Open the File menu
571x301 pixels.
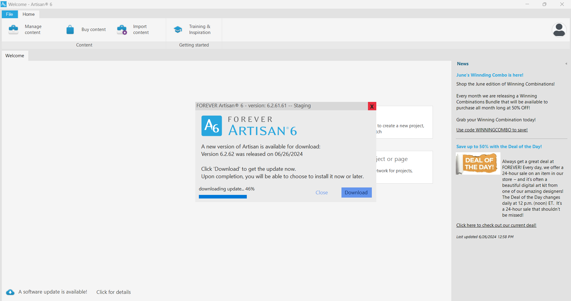point(10,14)
